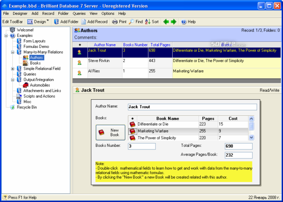Go to previous record with left green arrow
Image resolution: width=283 pixels, height=202 pixels.
pos(166,22)
